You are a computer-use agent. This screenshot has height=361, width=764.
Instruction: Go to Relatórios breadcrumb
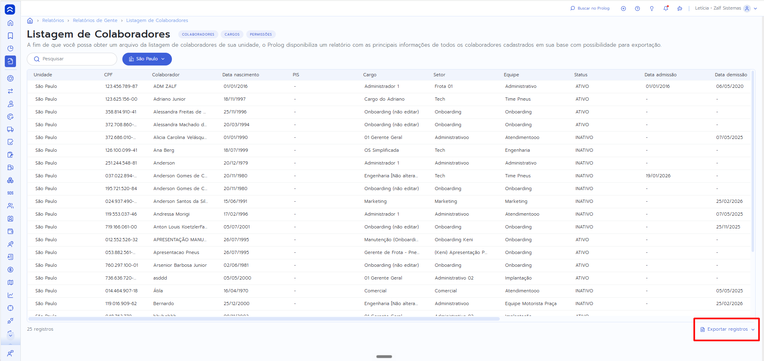53,20
